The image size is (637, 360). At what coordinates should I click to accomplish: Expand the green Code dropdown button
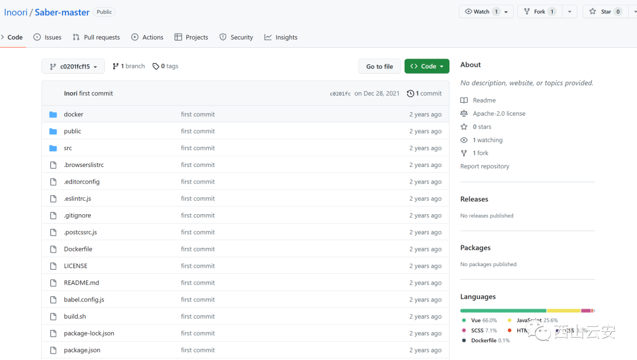[x=427, y=66]
